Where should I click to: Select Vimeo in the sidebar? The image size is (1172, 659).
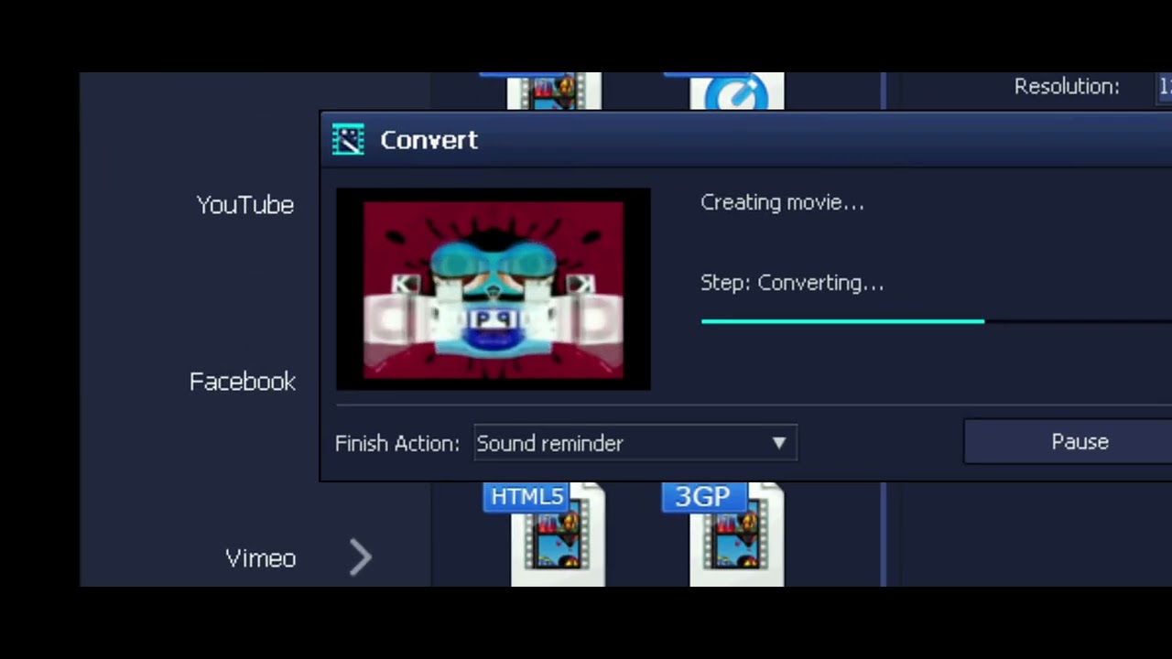(261, 558)
